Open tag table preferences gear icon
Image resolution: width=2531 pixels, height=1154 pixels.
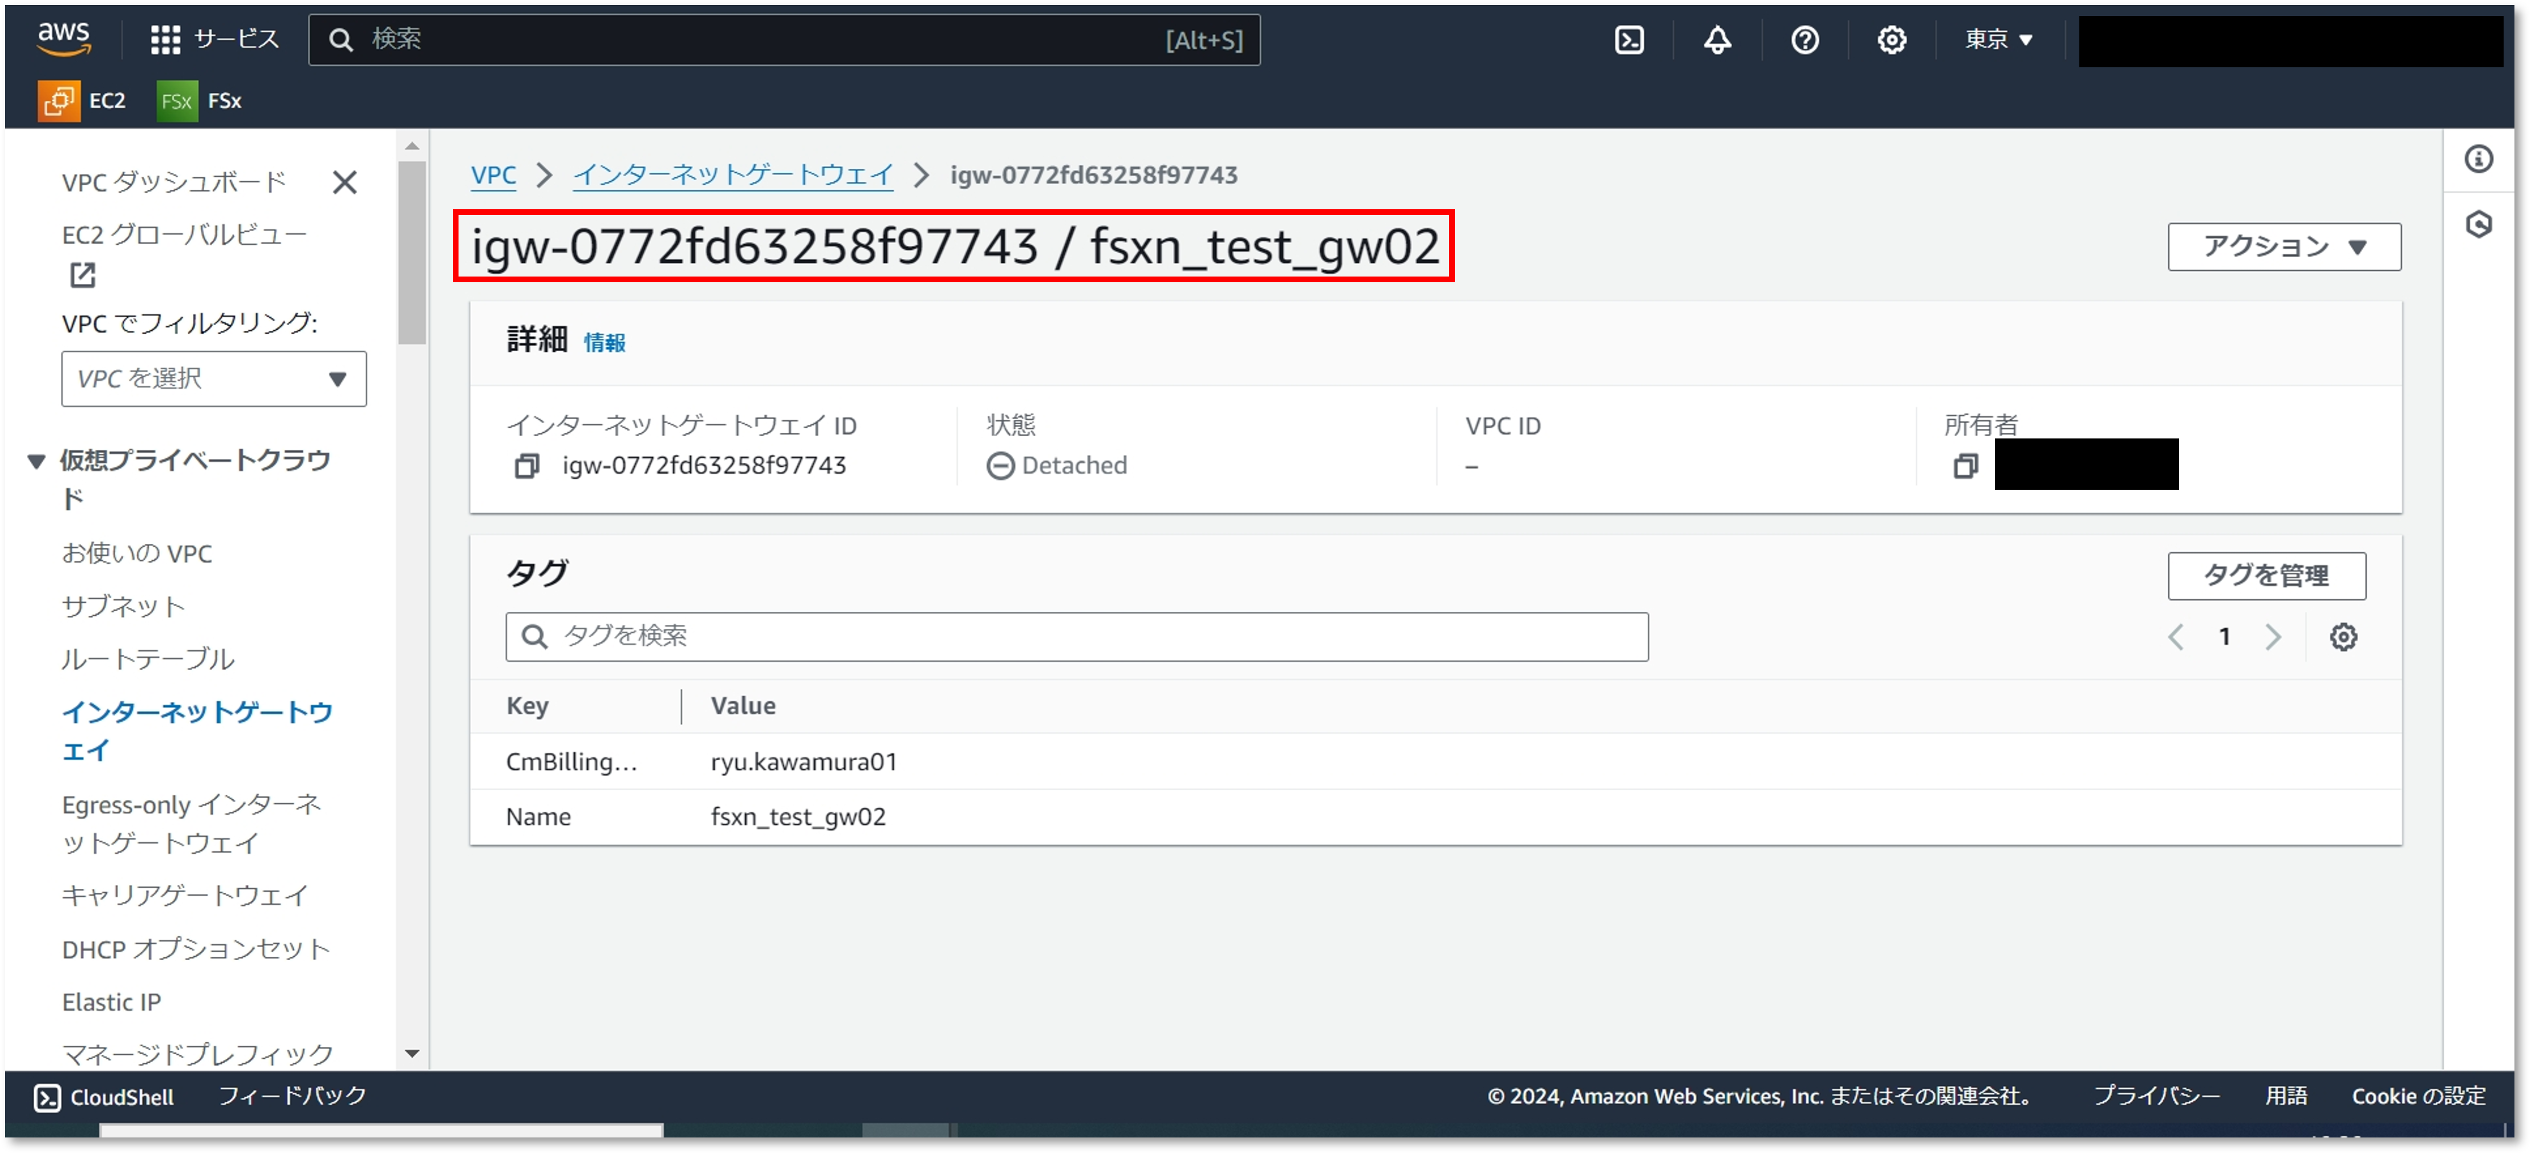coord(2342,636)
